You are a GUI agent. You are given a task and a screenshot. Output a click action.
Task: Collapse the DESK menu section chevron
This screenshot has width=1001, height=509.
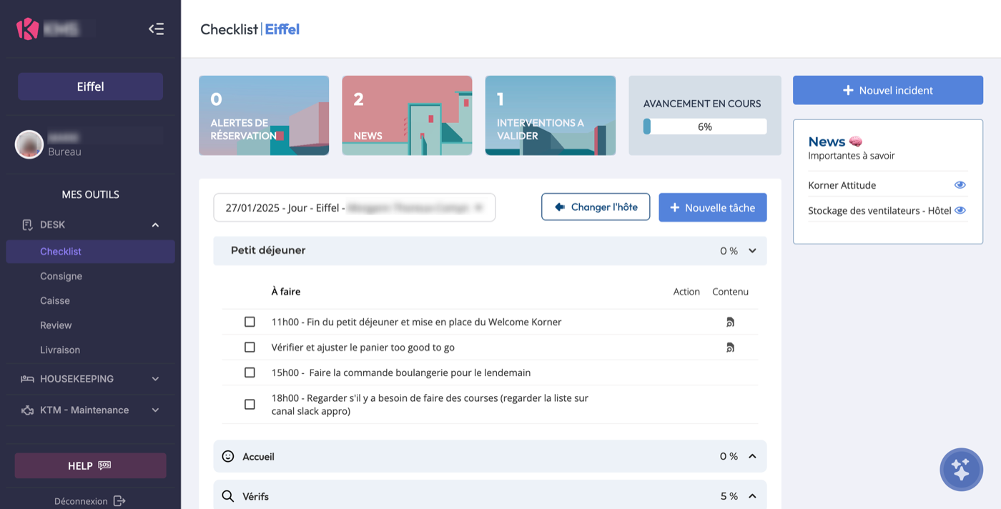click(155, 225)
